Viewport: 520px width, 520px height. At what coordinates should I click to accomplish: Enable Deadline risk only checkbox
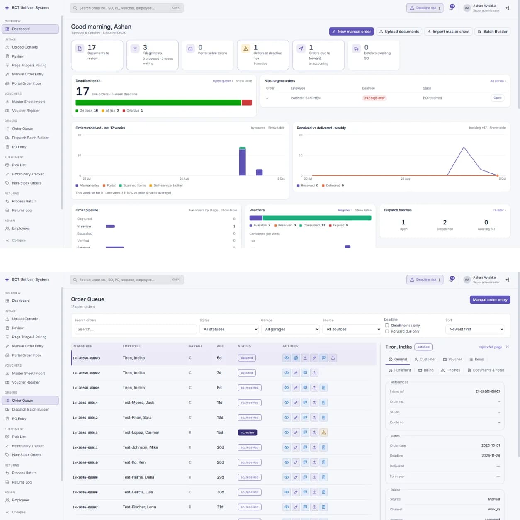[387, 325]
